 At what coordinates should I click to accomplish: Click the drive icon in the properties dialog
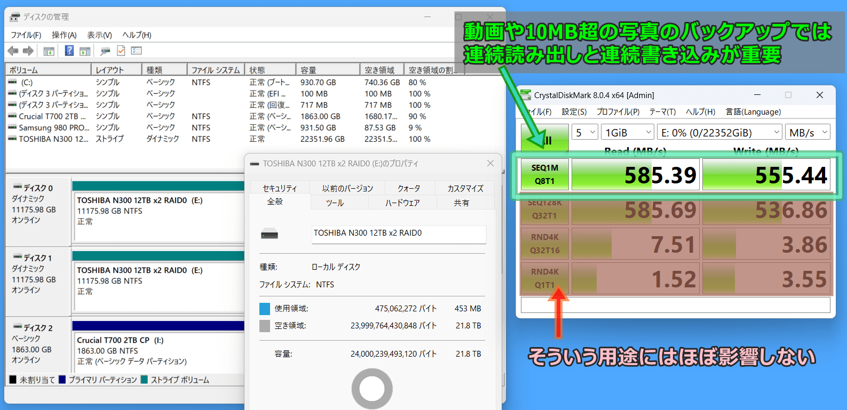point(270,234)
